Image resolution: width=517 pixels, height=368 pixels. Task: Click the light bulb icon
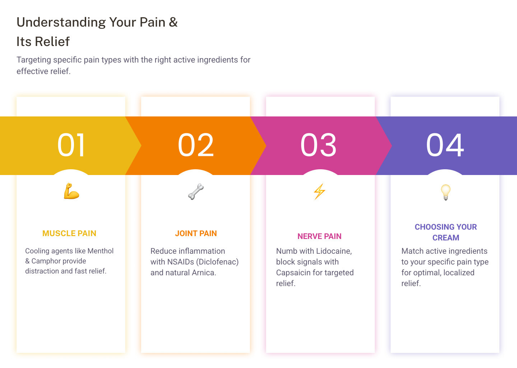tap(445, 192)
